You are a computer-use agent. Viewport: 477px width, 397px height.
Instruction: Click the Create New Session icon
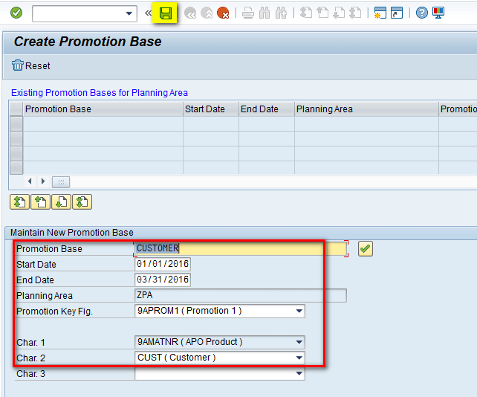pyautogui.click(x=380, y=13)
